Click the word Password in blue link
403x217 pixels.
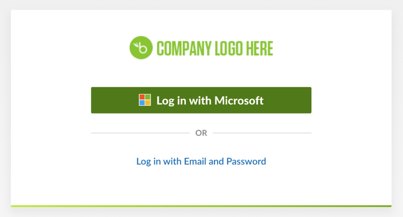coord(246,161)
